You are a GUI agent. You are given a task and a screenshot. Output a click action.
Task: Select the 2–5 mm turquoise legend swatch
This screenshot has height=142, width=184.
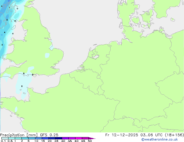click(25, 138)
